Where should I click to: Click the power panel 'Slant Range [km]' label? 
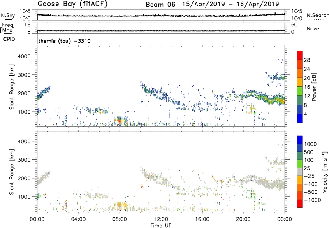(12, 87)
